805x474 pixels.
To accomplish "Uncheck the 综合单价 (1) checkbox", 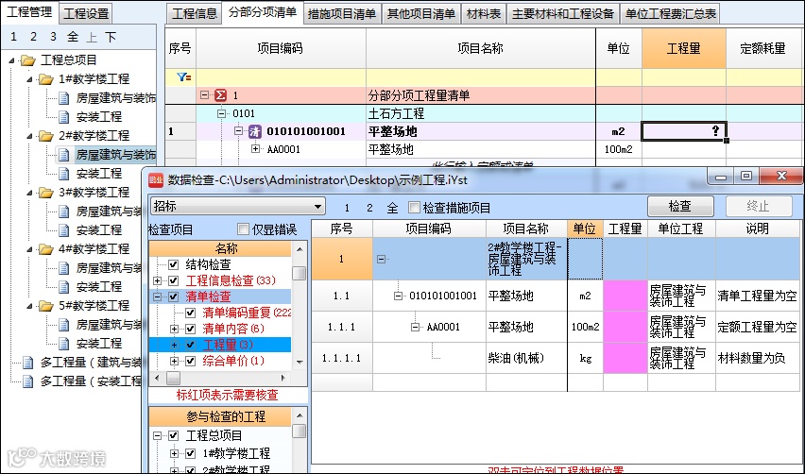I will pyautogui.click(x=191, y=361).
